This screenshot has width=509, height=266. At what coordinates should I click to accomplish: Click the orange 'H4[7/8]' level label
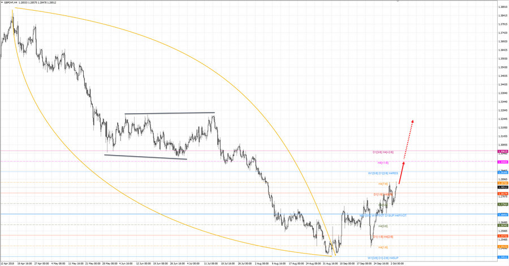(383, 184)
